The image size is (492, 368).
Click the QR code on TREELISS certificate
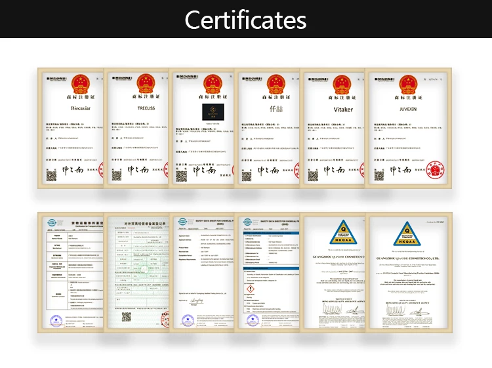(117, 176)
